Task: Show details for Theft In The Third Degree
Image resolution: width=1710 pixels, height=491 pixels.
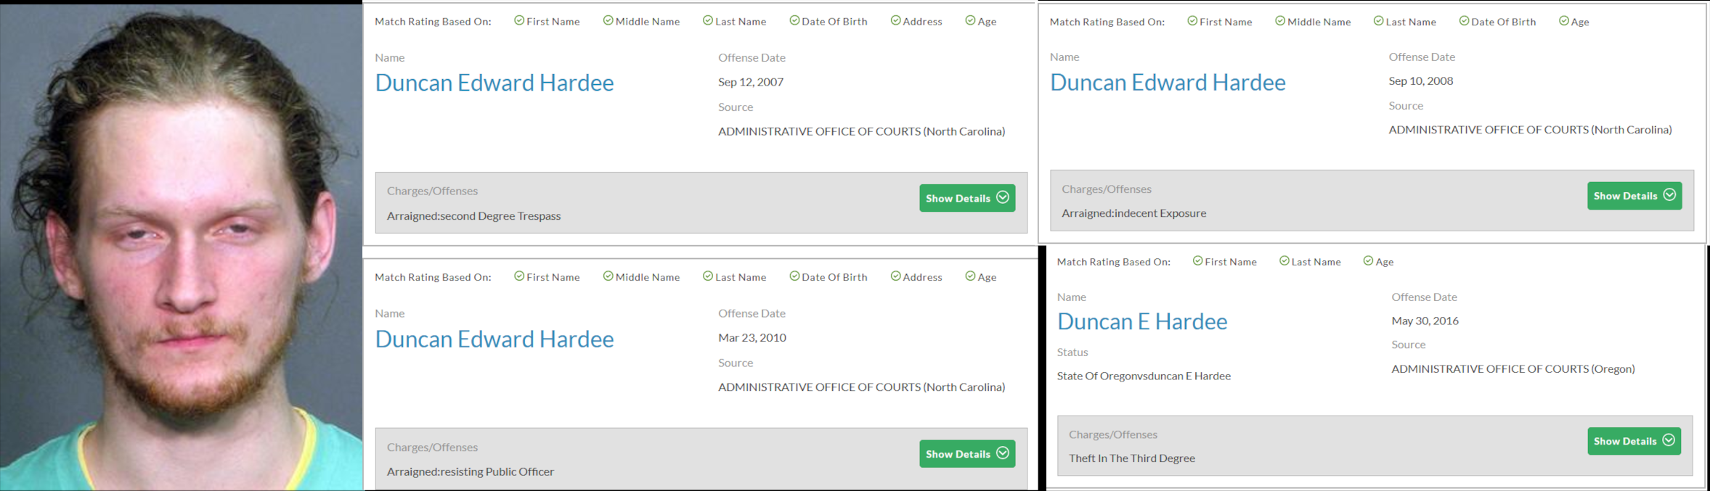Action: (1634, 441)
